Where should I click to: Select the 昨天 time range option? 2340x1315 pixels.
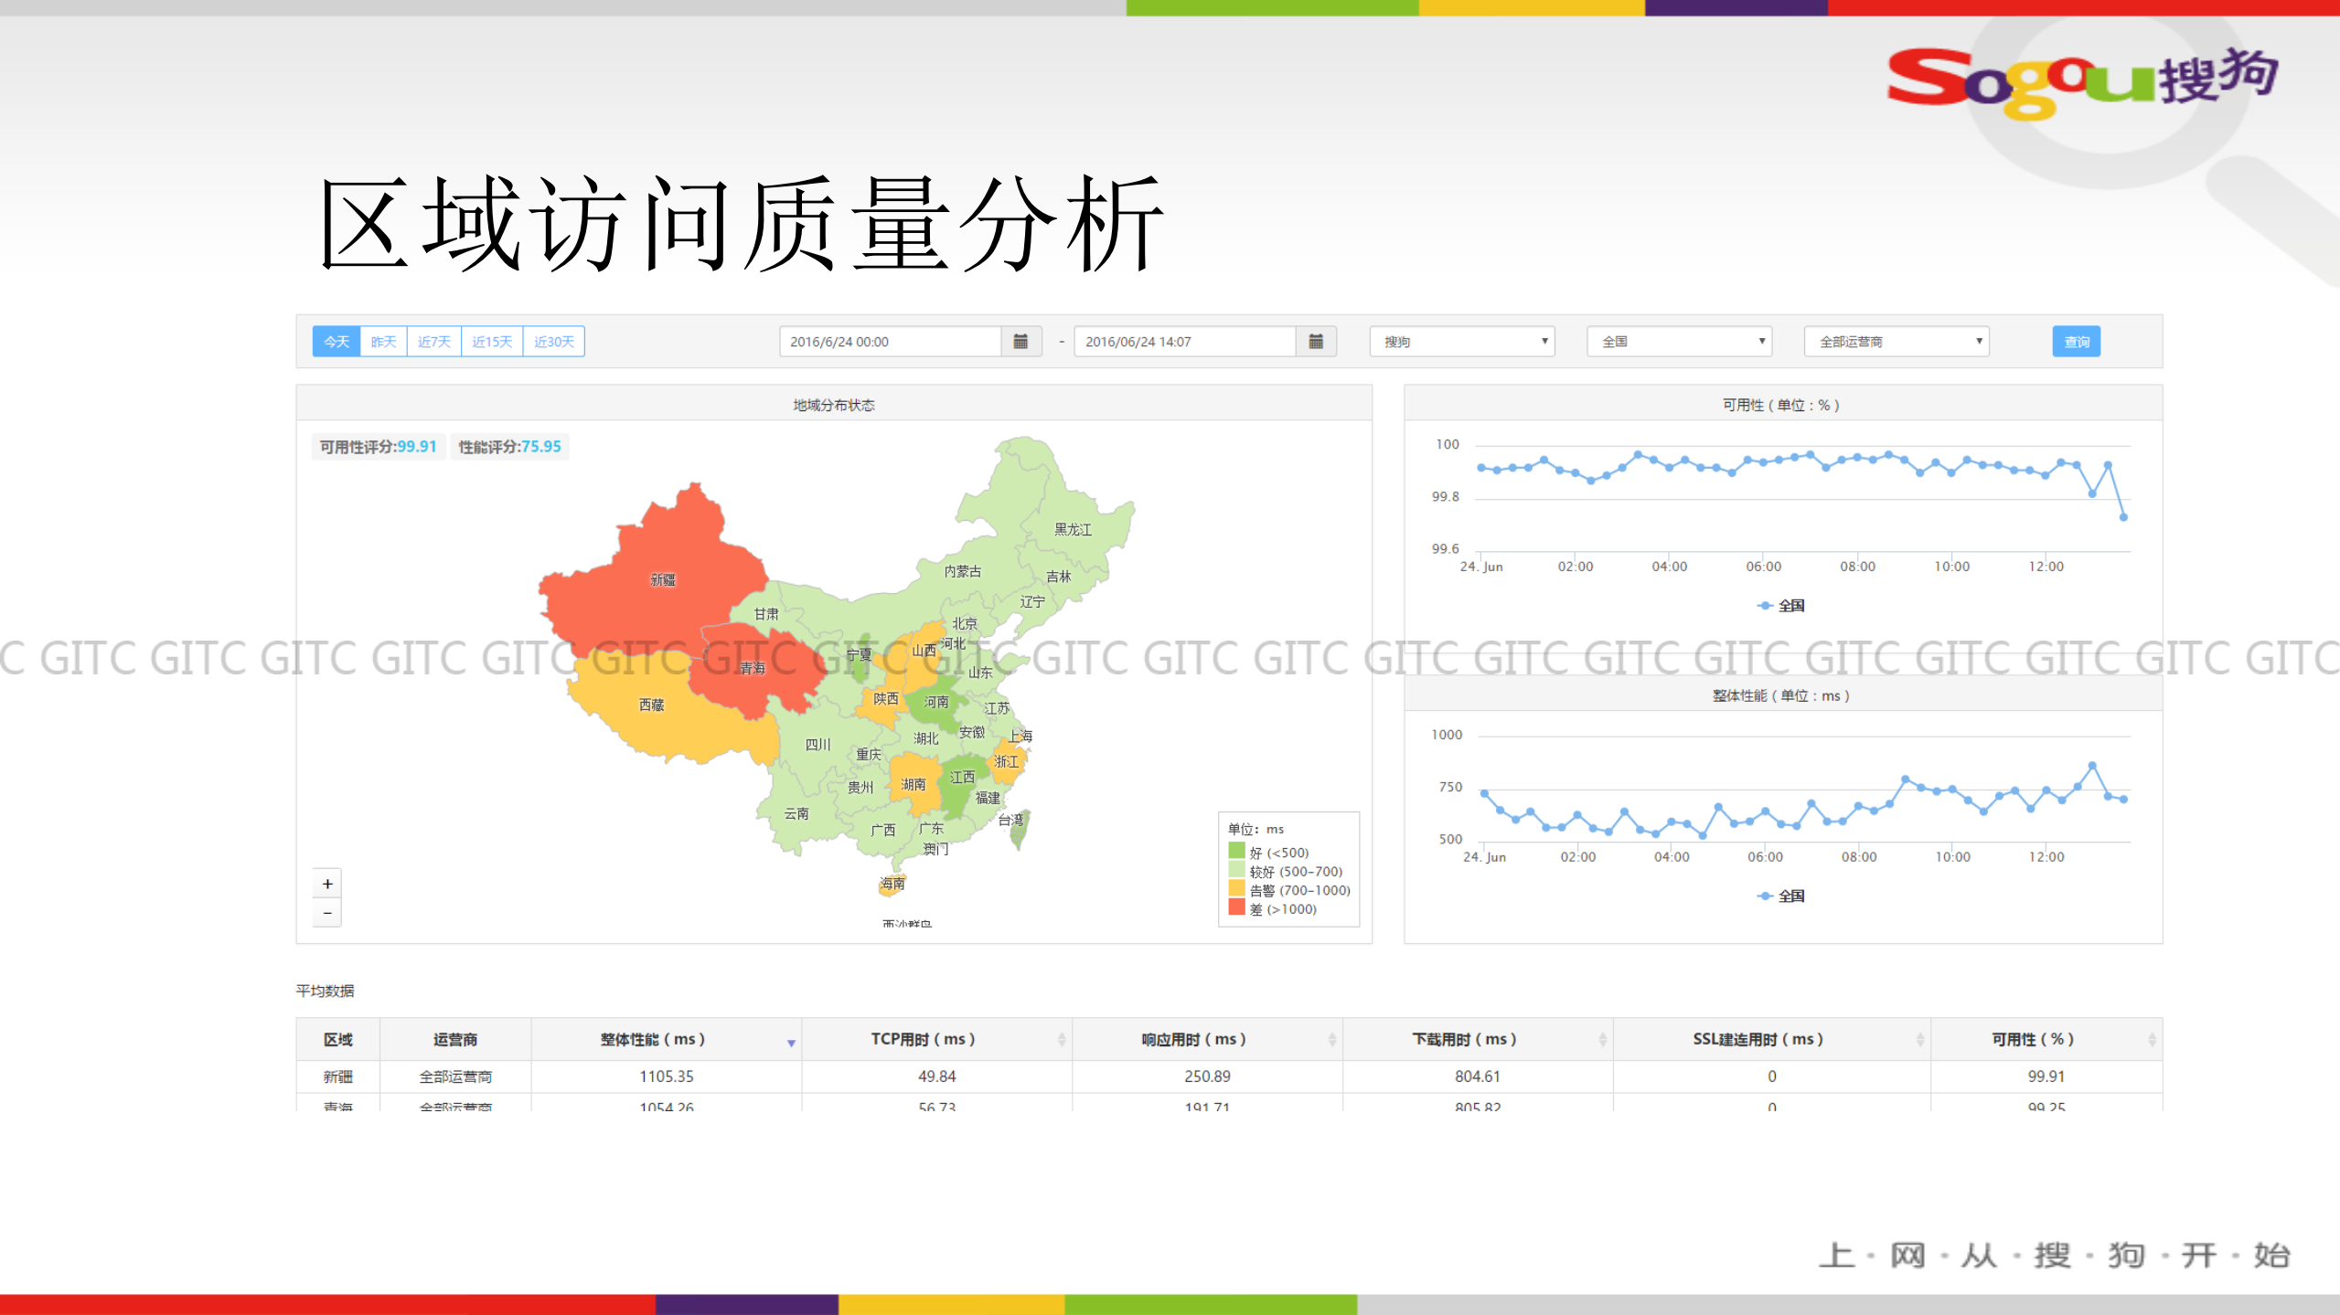pyautogui.click(x=384, y=341)
